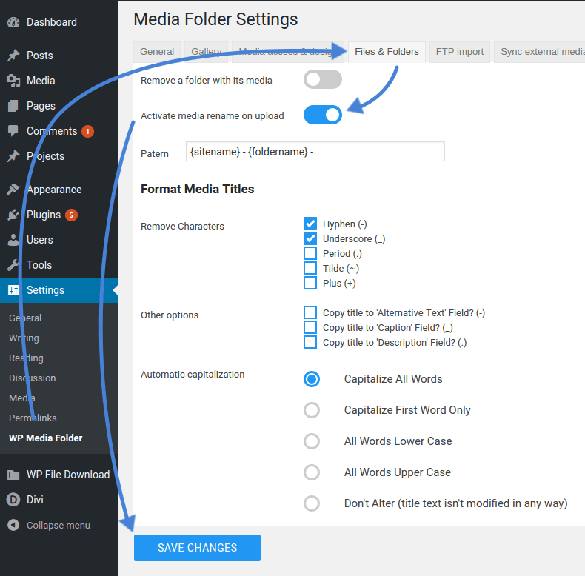This screenshot has width=585, height=576.
Task: Choose 'Capitalize First Word Only' radio button
Action: point(312,410)
